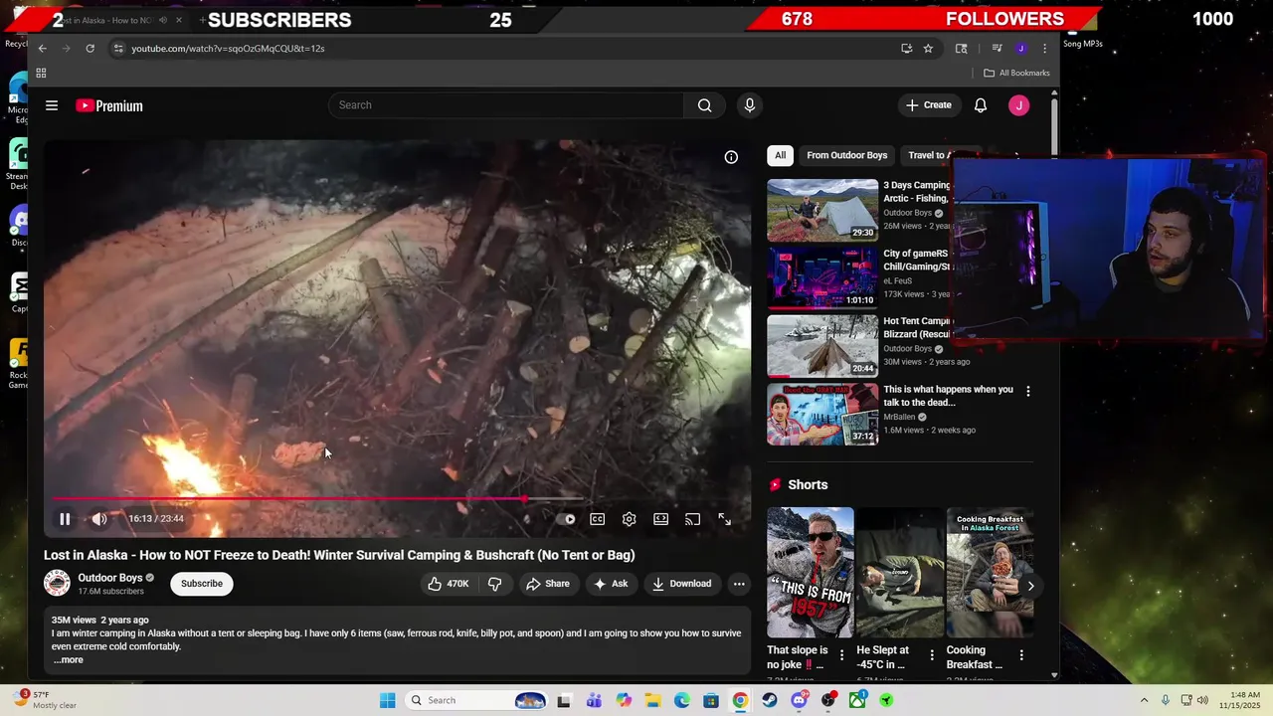Show hidden system tray icons
This screenshot has width=1273, height=716.
pyautogui.click(x=1144, y=700)
